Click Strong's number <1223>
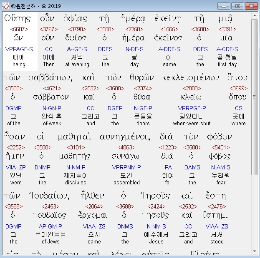The width and height of the screenshot is (260, 258). [168, 147]
